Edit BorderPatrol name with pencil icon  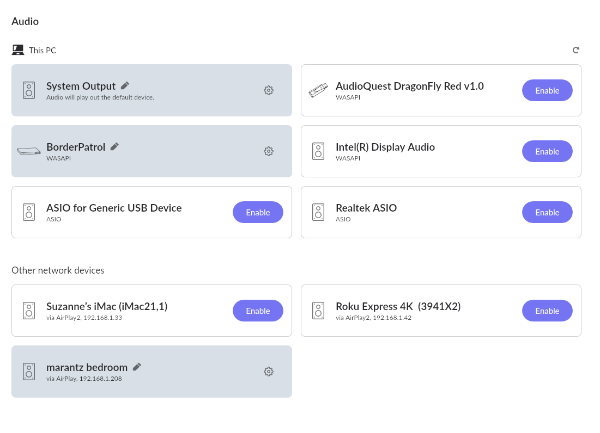tap(114, 146)
